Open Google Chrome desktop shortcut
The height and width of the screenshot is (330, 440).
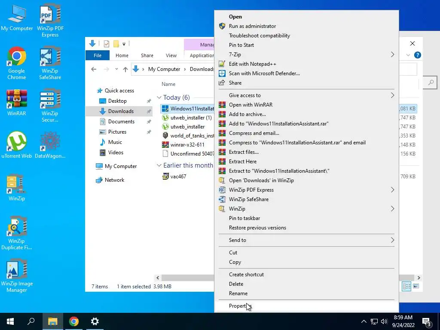click(17, 63)
